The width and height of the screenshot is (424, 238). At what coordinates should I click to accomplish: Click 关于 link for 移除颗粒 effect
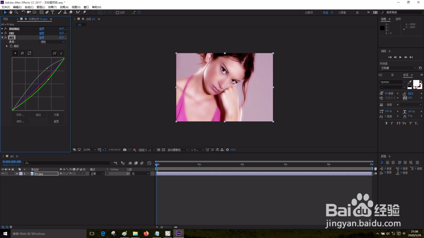pos(63,29)
